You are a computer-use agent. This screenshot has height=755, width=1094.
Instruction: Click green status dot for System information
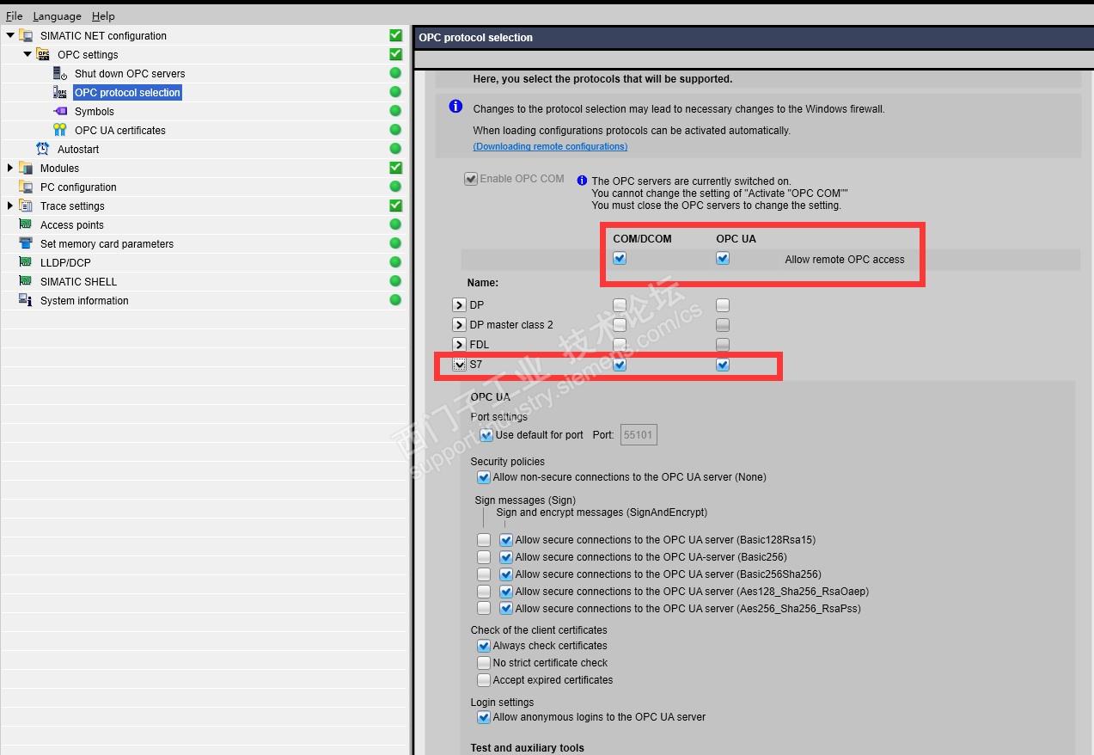coord(395,300)
